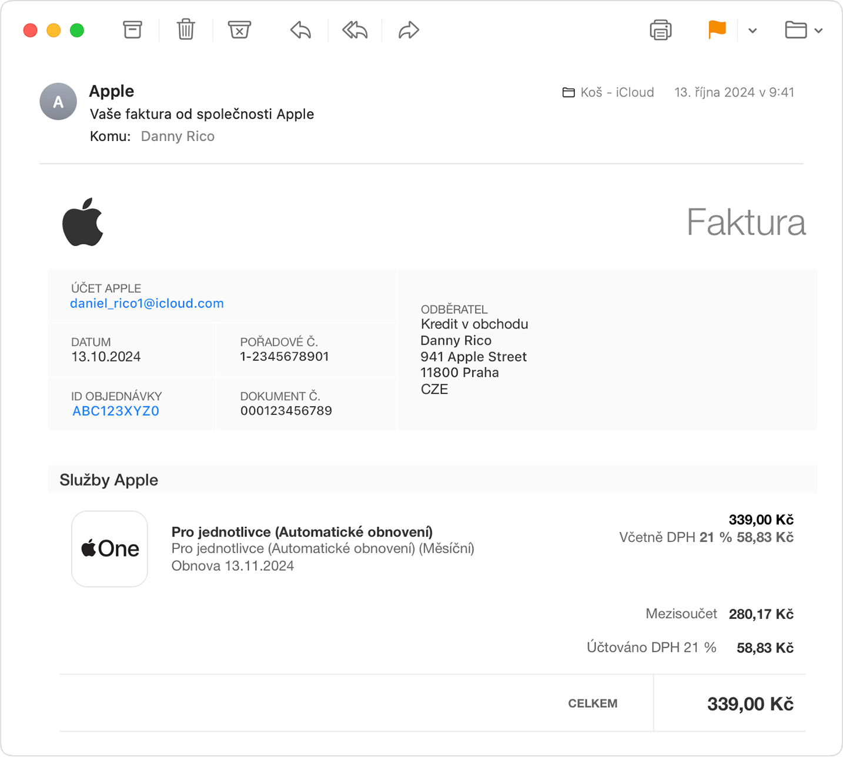
Task: Click the Mezisoučet value 280,17 Kč
Action: [761, 614]
